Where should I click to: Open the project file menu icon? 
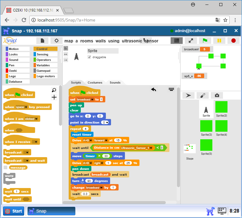42,41
